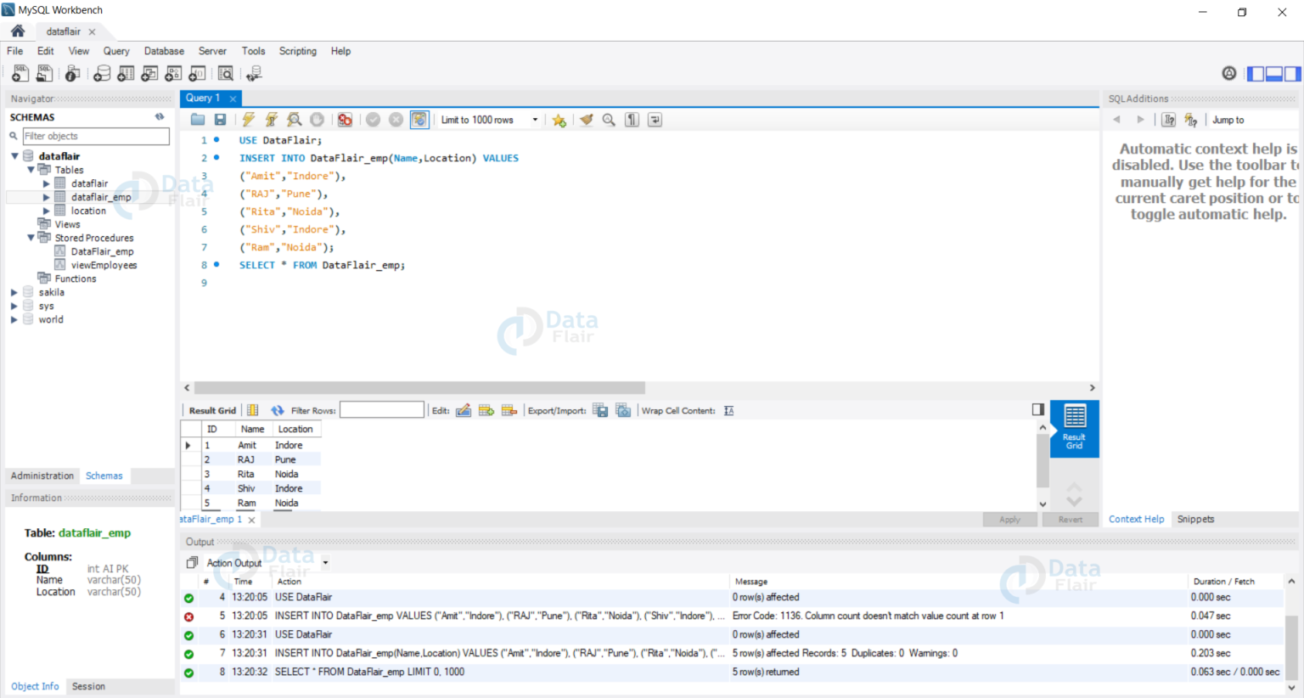Toggle wrap cell content icon
1304x698 pixels.
[x=728, y=410]
